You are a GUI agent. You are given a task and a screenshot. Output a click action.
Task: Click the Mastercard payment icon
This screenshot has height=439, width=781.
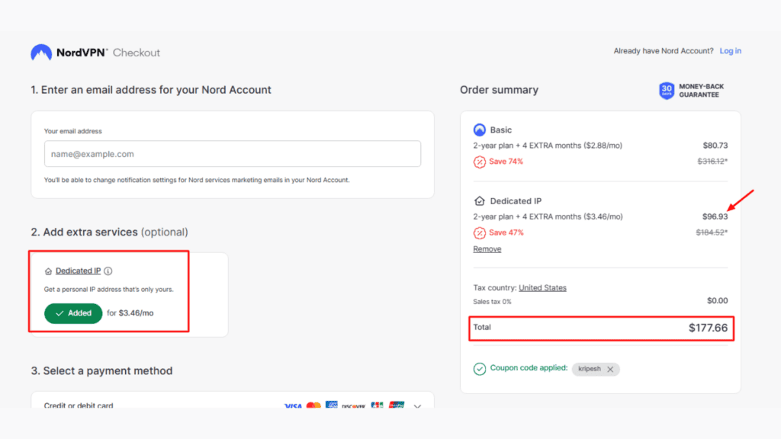[x=313, y=406]
